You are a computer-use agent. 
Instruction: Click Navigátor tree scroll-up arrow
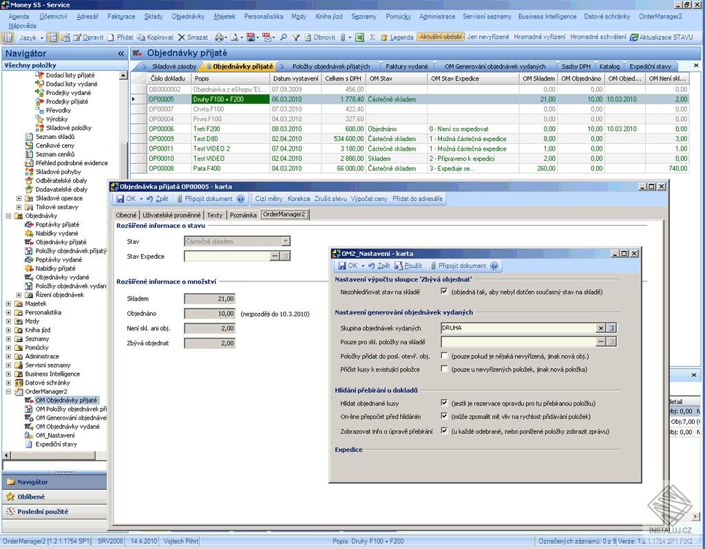[123, 76]
